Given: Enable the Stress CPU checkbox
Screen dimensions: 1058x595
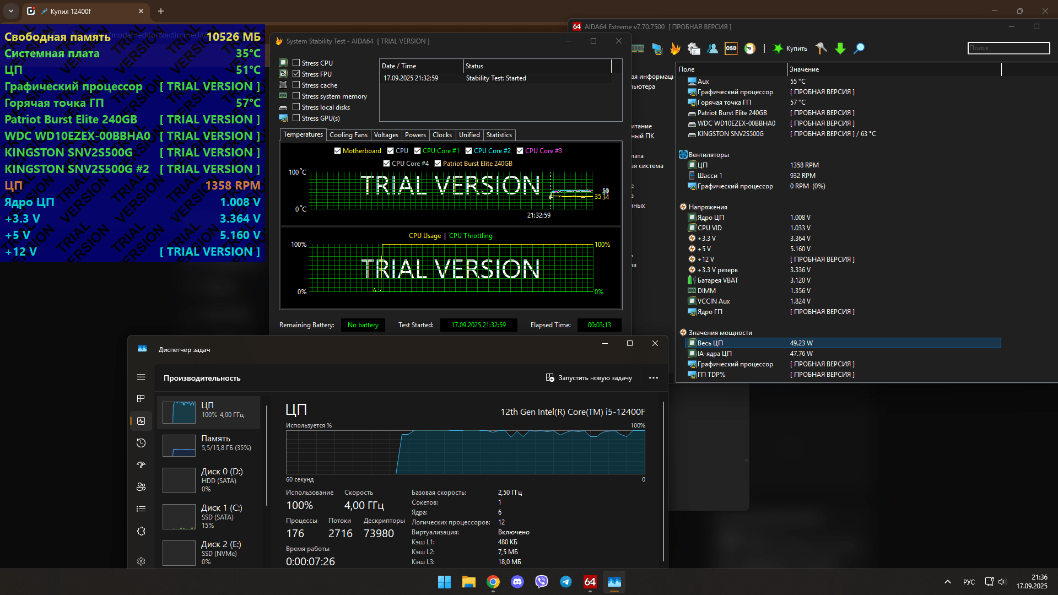Looking at the screenshot, I should click(x=296, y=63).
